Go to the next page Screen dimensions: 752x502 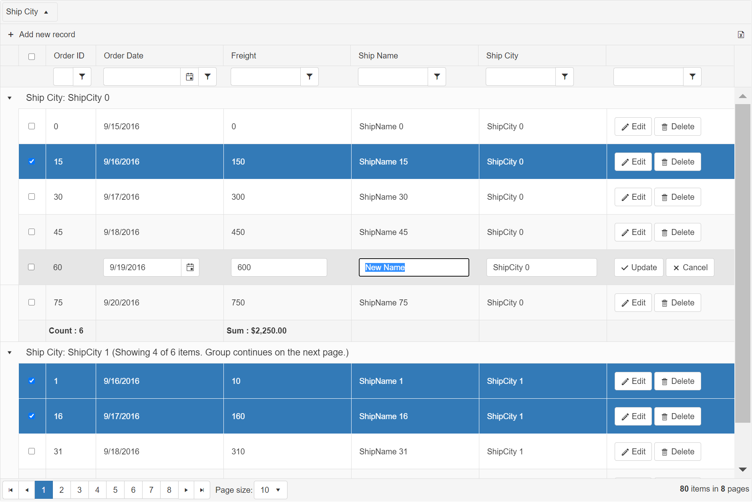(186, 490)
